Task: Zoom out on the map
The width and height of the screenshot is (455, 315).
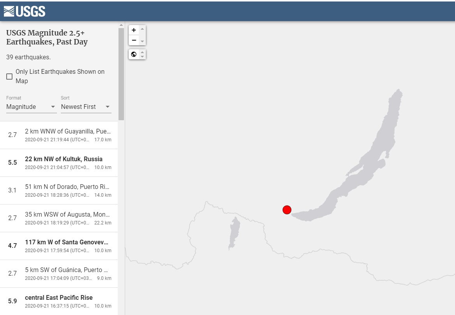Action: (134, 40)
